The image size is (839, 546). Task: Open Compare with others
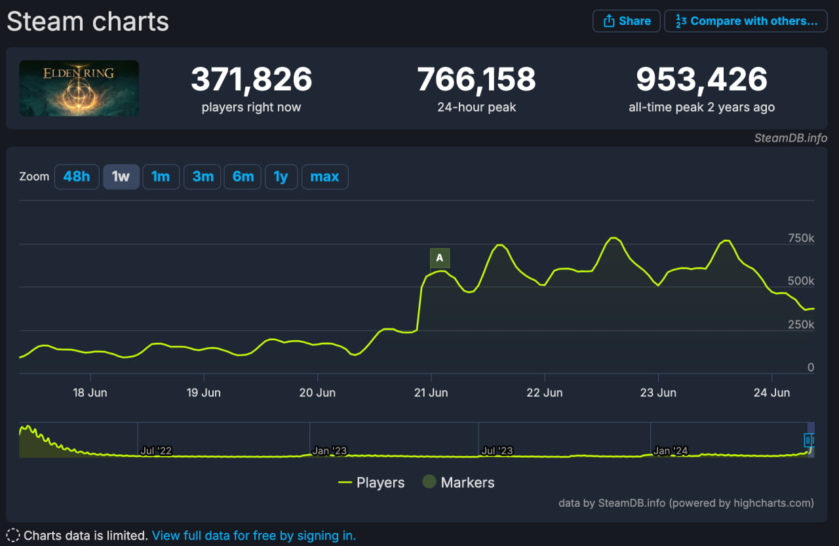point(746,21)
